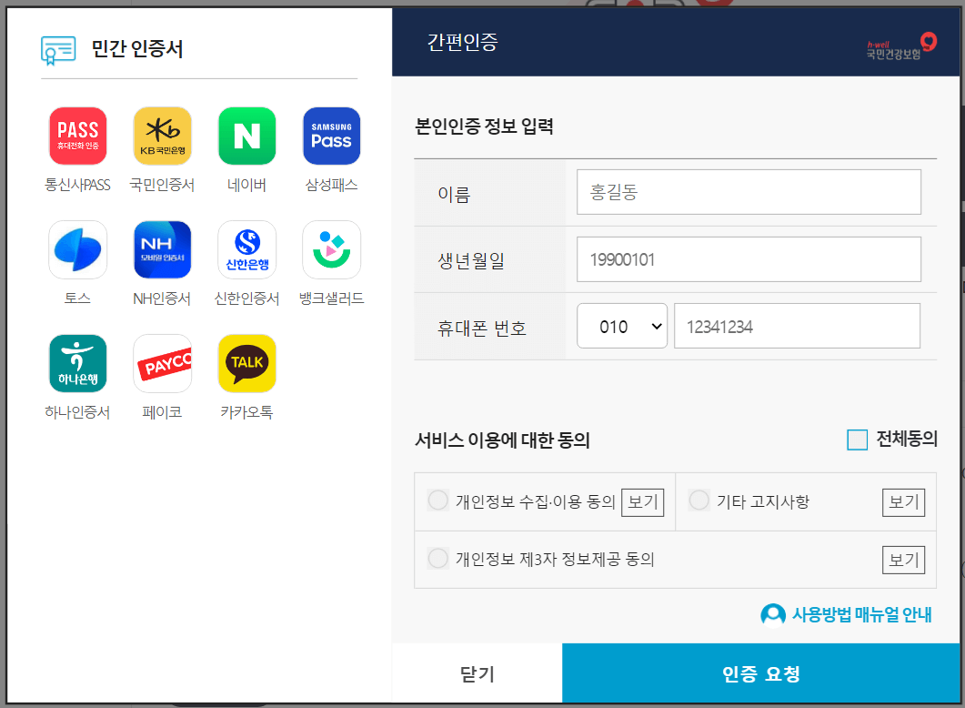Viewport: 965px width, 708px height.
Task: Open the 사용방법 매뉴얼 안내 link
Action: point(861,614)
